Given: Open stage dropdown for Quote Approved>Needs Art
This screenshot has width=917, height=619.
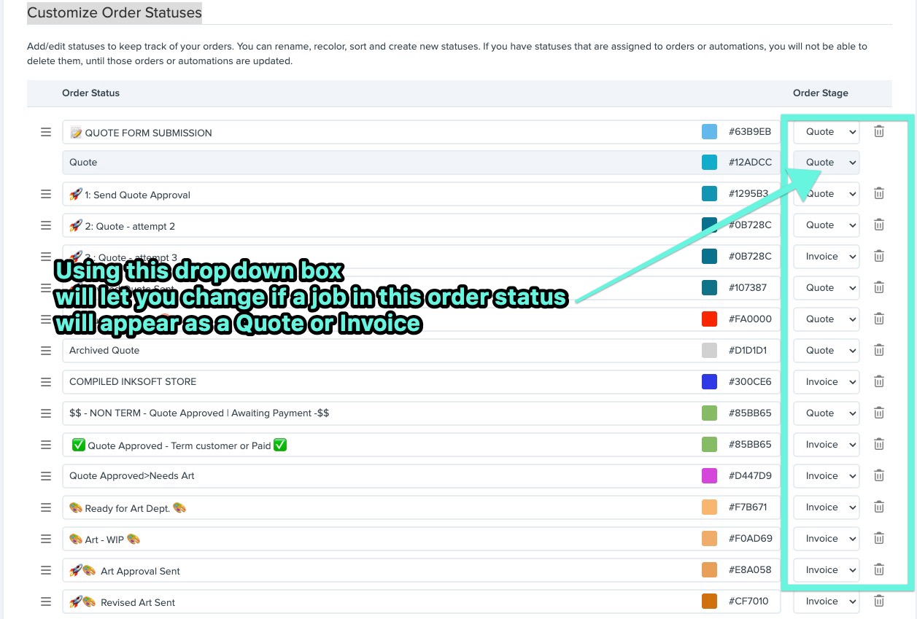Looking at the screenshot, I should pos(827,475).
